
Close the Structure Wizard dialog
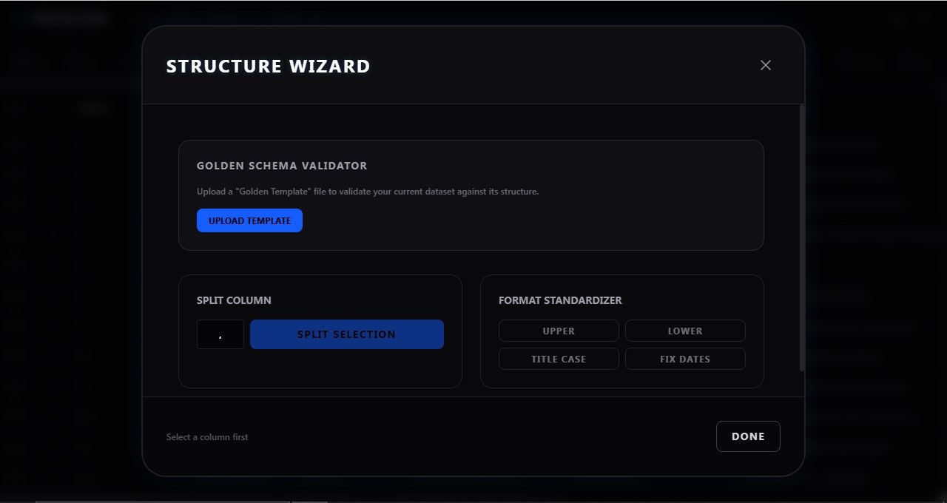pyautogui.click(x=766, y=65)
